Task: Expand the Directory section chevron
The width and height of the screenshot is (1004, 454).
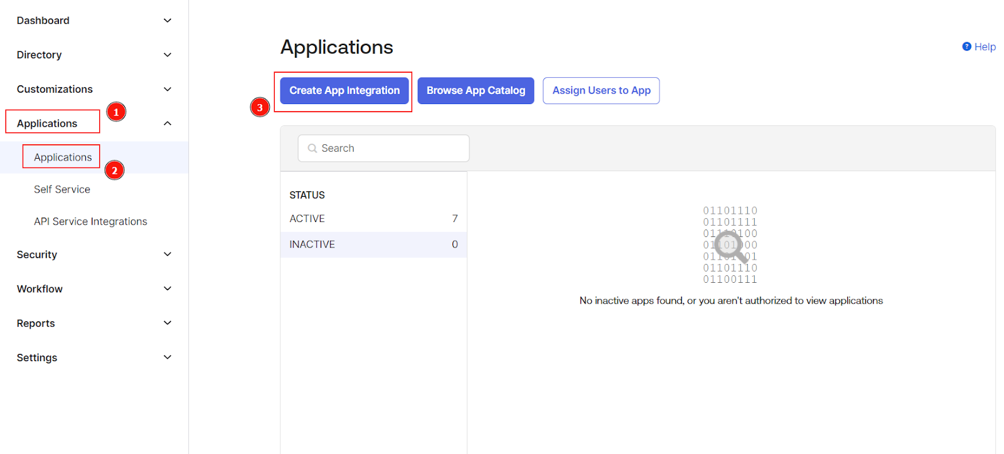Action: click(168, 55)
